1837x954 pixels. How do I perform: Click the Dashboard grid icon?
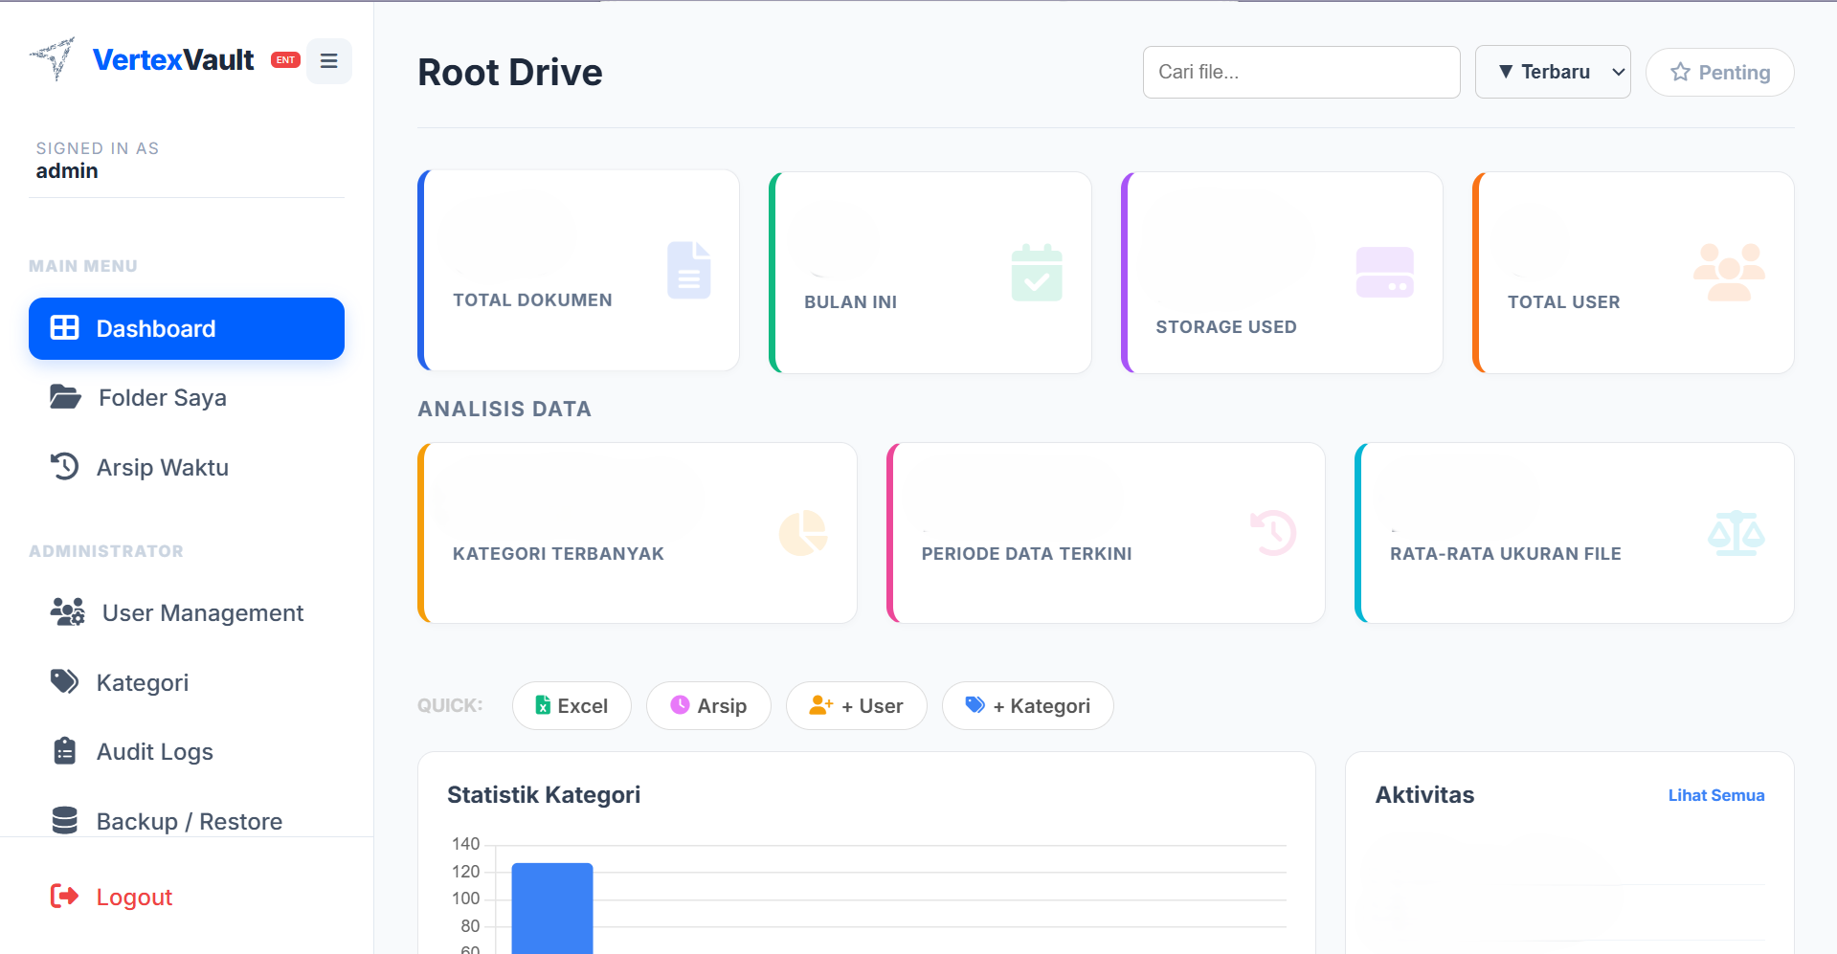pyautogui.click(x=64, y=327)
